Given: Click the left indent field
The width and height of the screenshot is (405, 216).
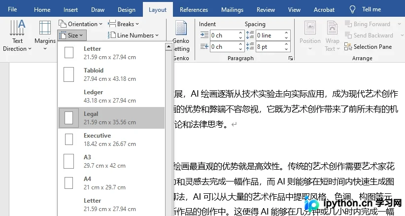Looking at the screenshot, I should point(224,36).
